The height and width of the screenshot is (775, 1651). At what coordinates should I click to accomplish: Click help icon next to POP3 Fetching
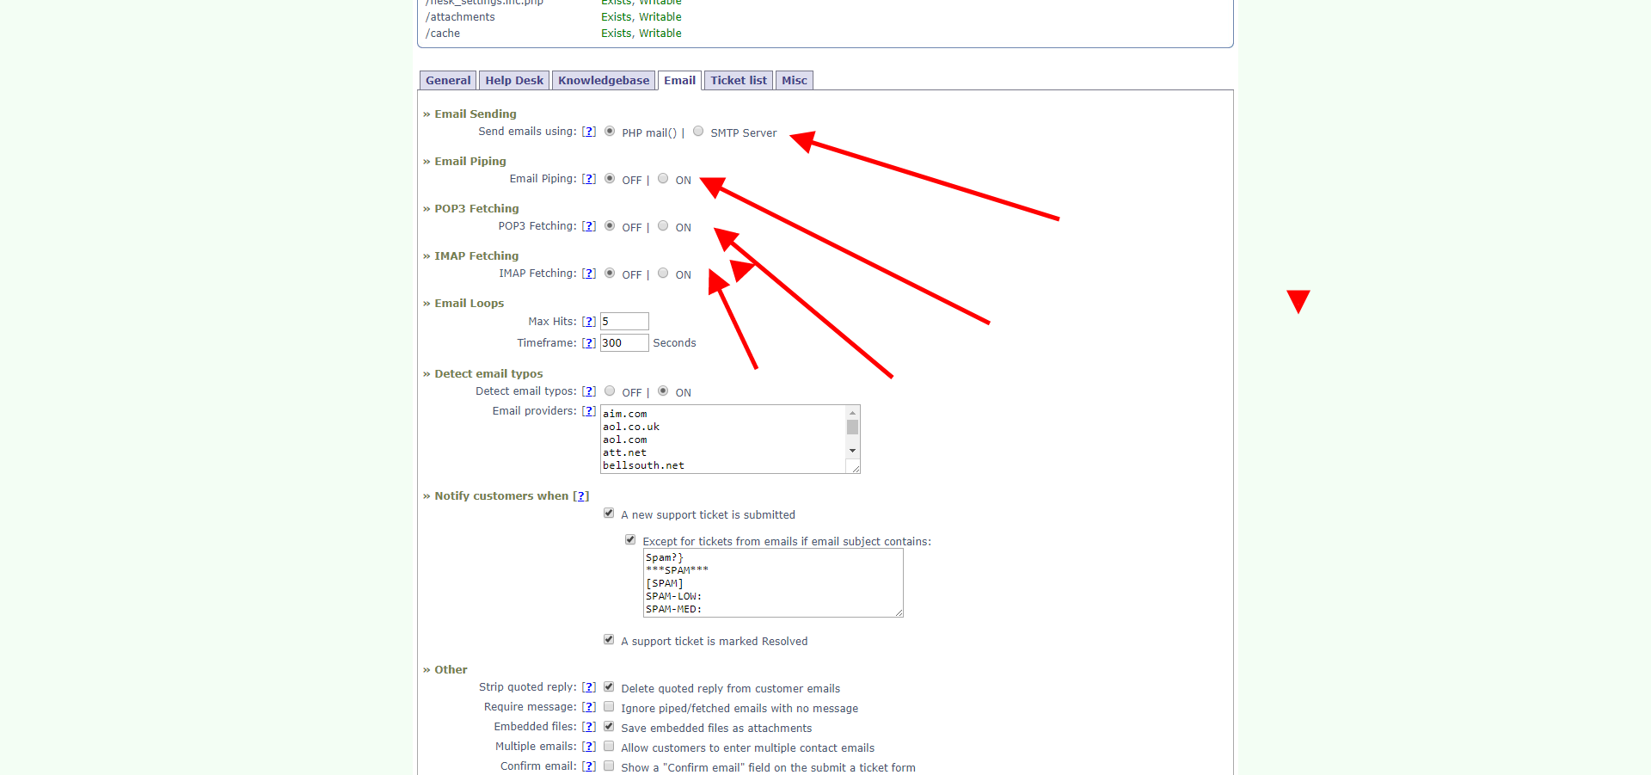[x=588, y=226]
